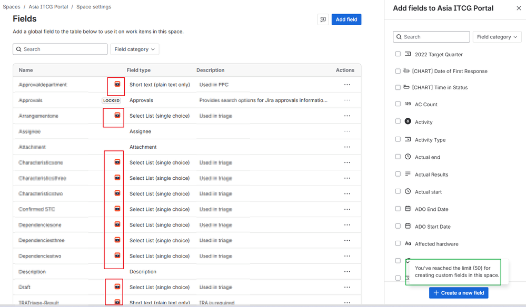Click the number icon next to AC Count
Screen dimensions: 526x307
(408, 104)
